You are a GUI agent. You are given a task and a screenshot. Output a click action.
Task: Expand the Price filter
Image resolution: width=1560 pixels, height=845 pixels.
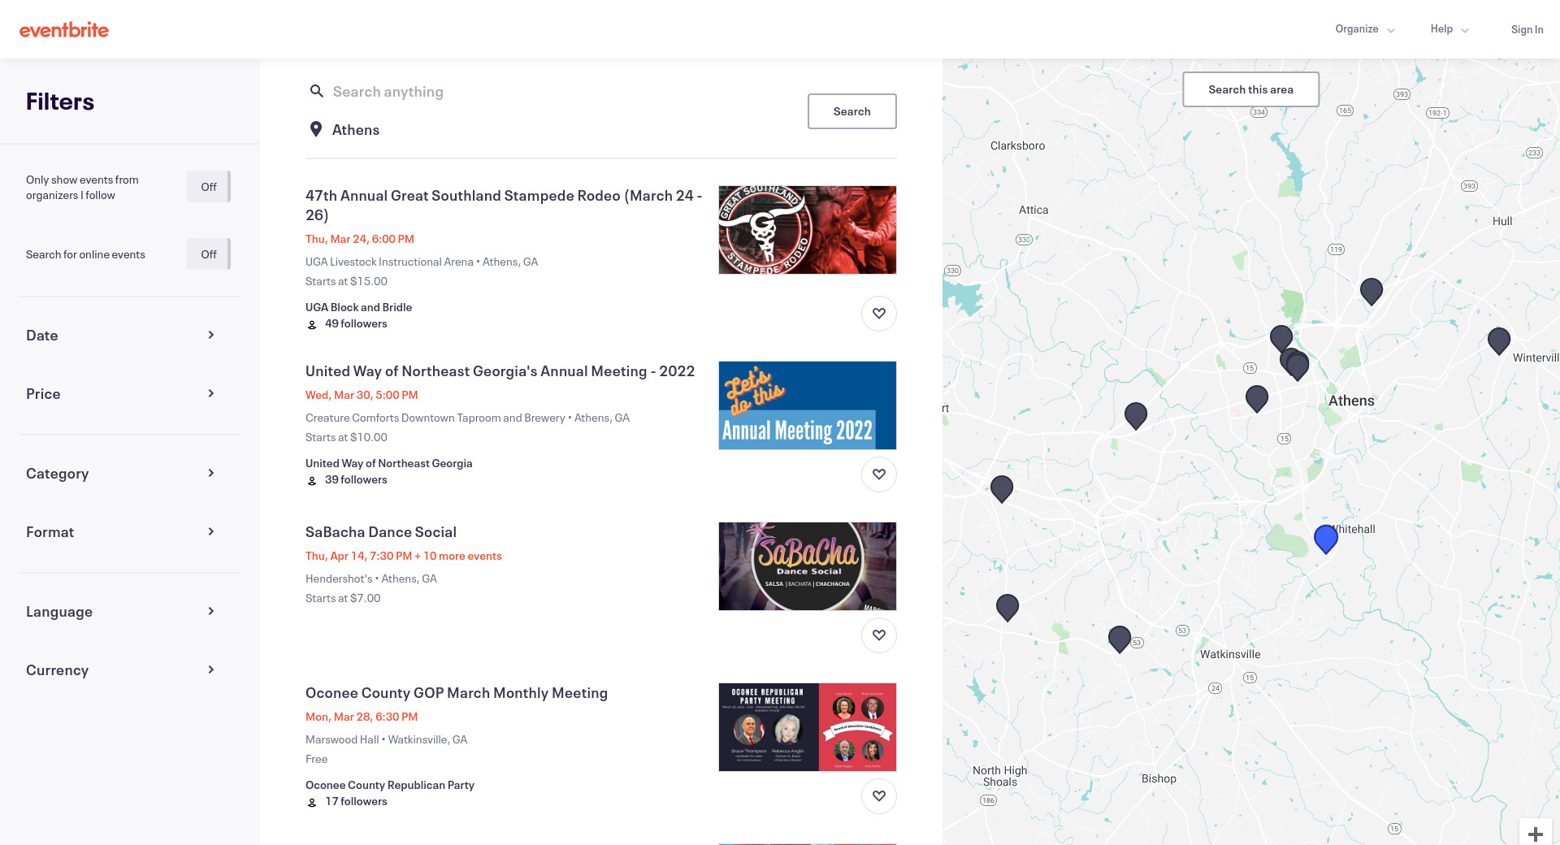coord(122,394)
